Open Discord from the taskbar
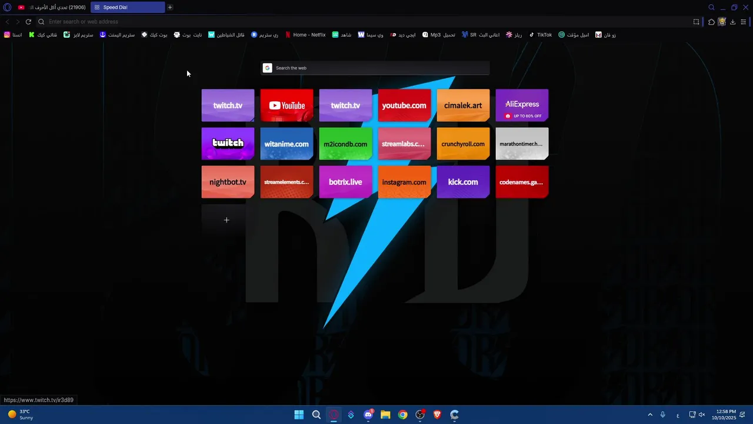 pos(368,415)
